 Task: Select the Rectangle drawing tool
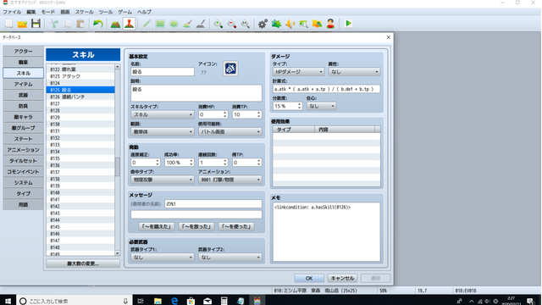[160, 24]
